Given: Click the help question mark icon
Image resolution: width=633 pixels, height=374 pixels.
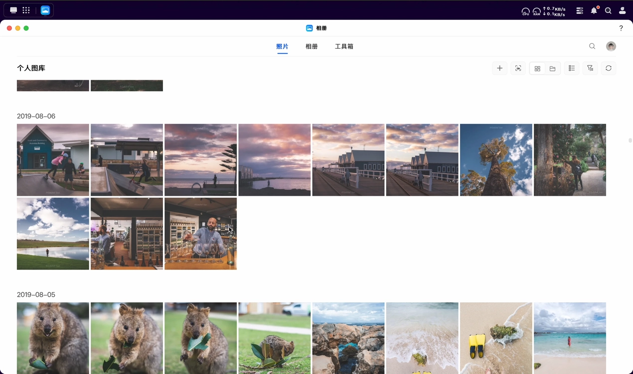Looking at the screenshot, I should [x=621, y=28].
